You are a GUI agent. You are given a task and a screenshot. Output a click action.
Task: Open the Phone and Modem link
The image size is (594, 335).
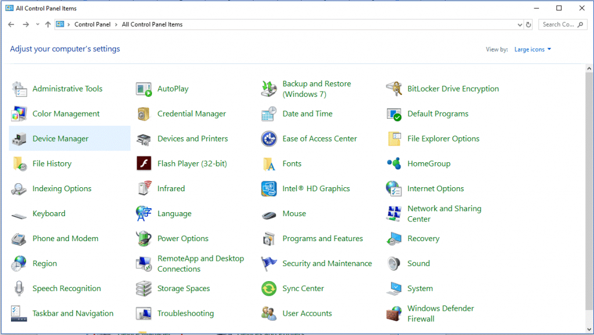[x=66, y=238]
